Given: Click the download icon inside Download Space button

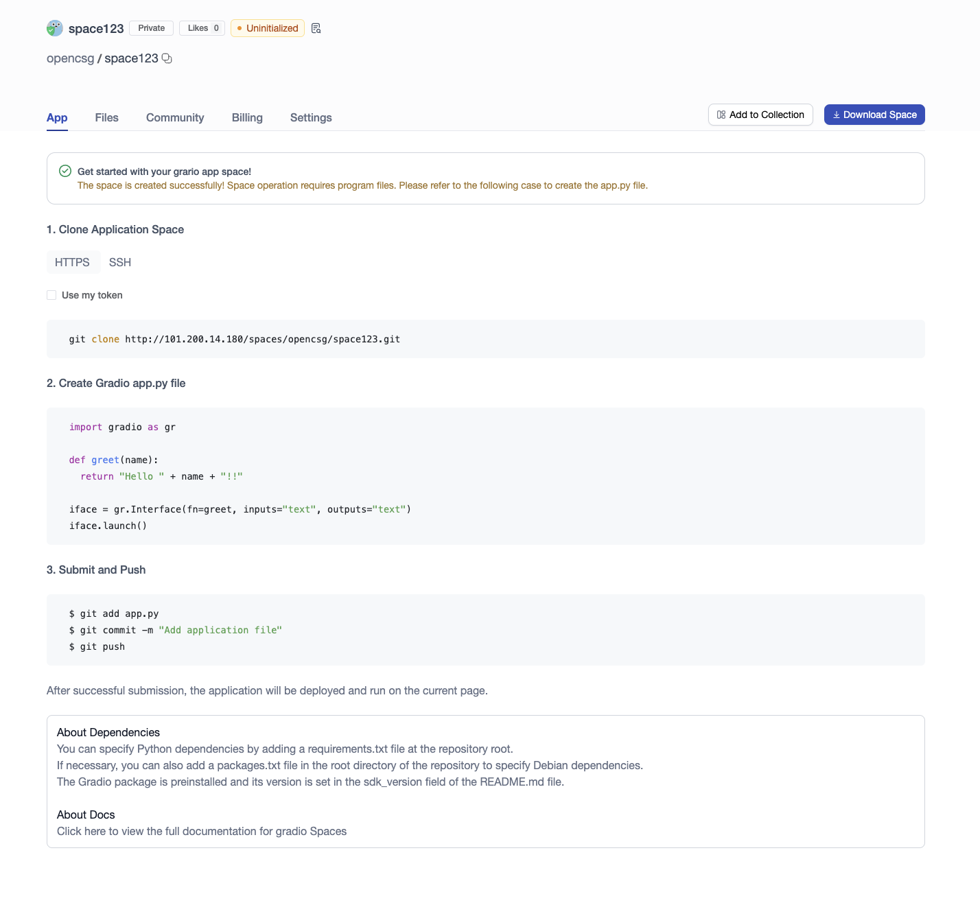Looking at the screenshot, I should point(837,114).
